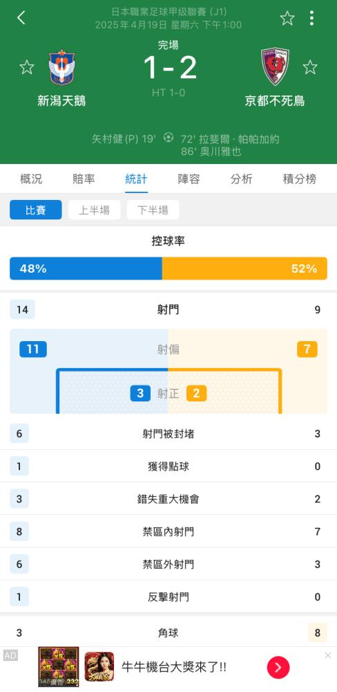Favorite this match with the top-right star
Screen dimensions: 337x692
tap(287, 18)
